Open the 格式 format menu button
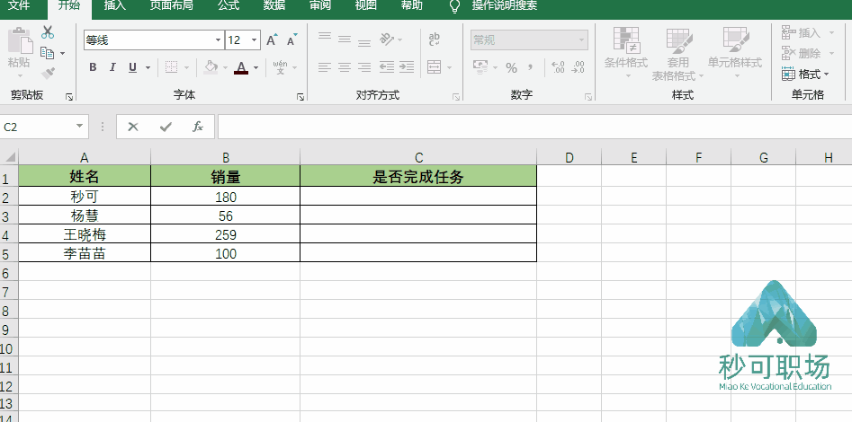852x422 pixels. click(805, 74)
